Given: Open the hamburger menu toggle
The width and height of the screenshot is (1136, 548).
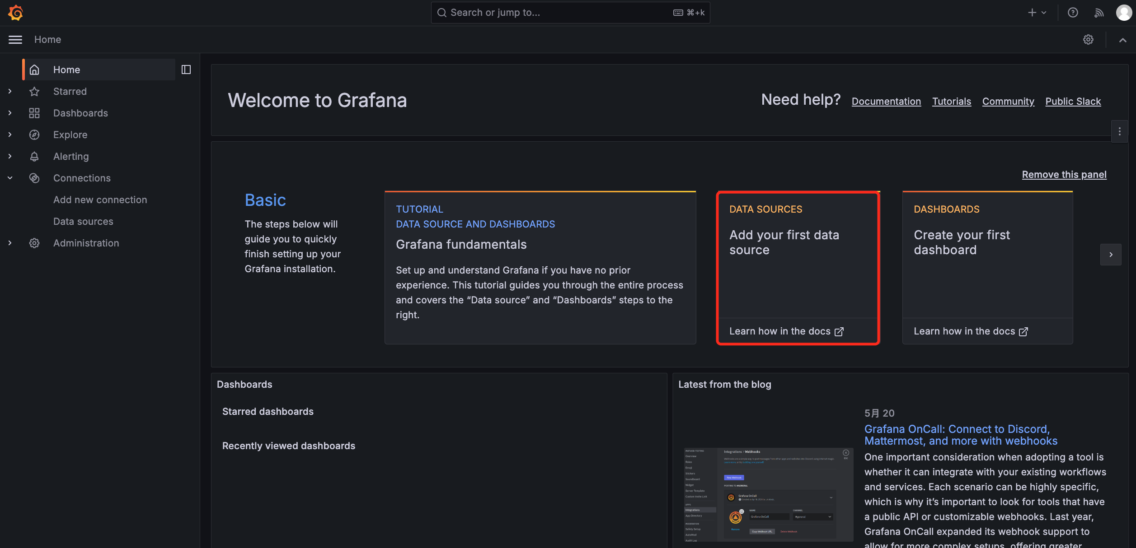Looking at the screenshot, I should tap(15, 40).
